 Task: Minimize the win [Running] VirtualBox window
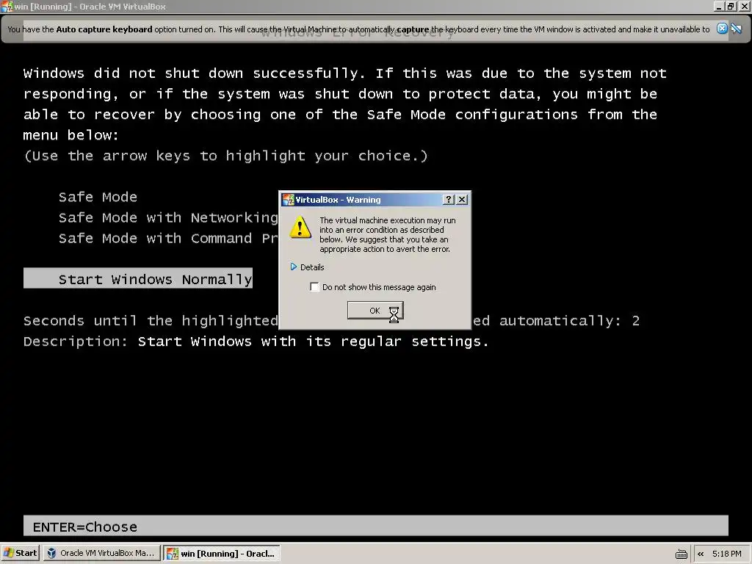pyautogui.click(x=718, y=7)
